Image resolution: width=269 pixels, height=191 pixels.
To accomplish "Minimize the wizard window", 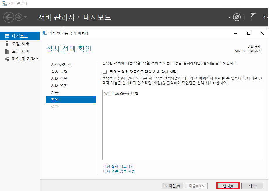I will [236, 33].
